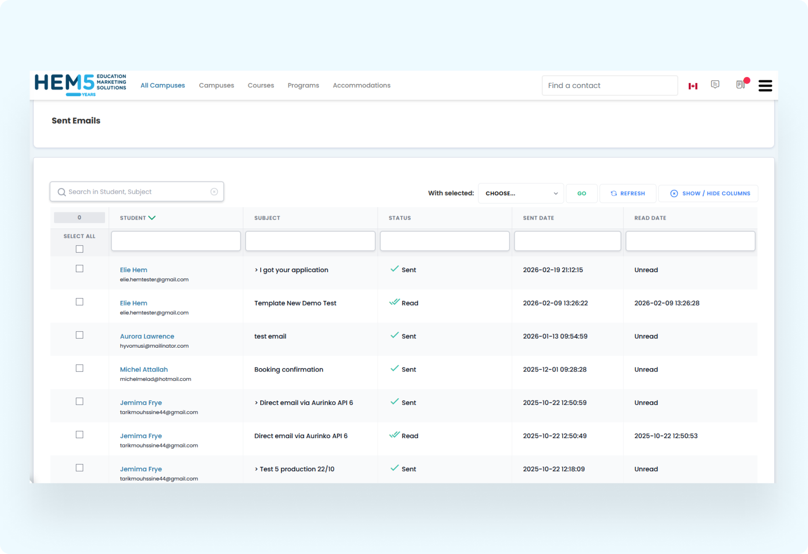This screenshot has width=808, height=554.
Task: Click the Canada flag language icon
Action: point(693,86)
